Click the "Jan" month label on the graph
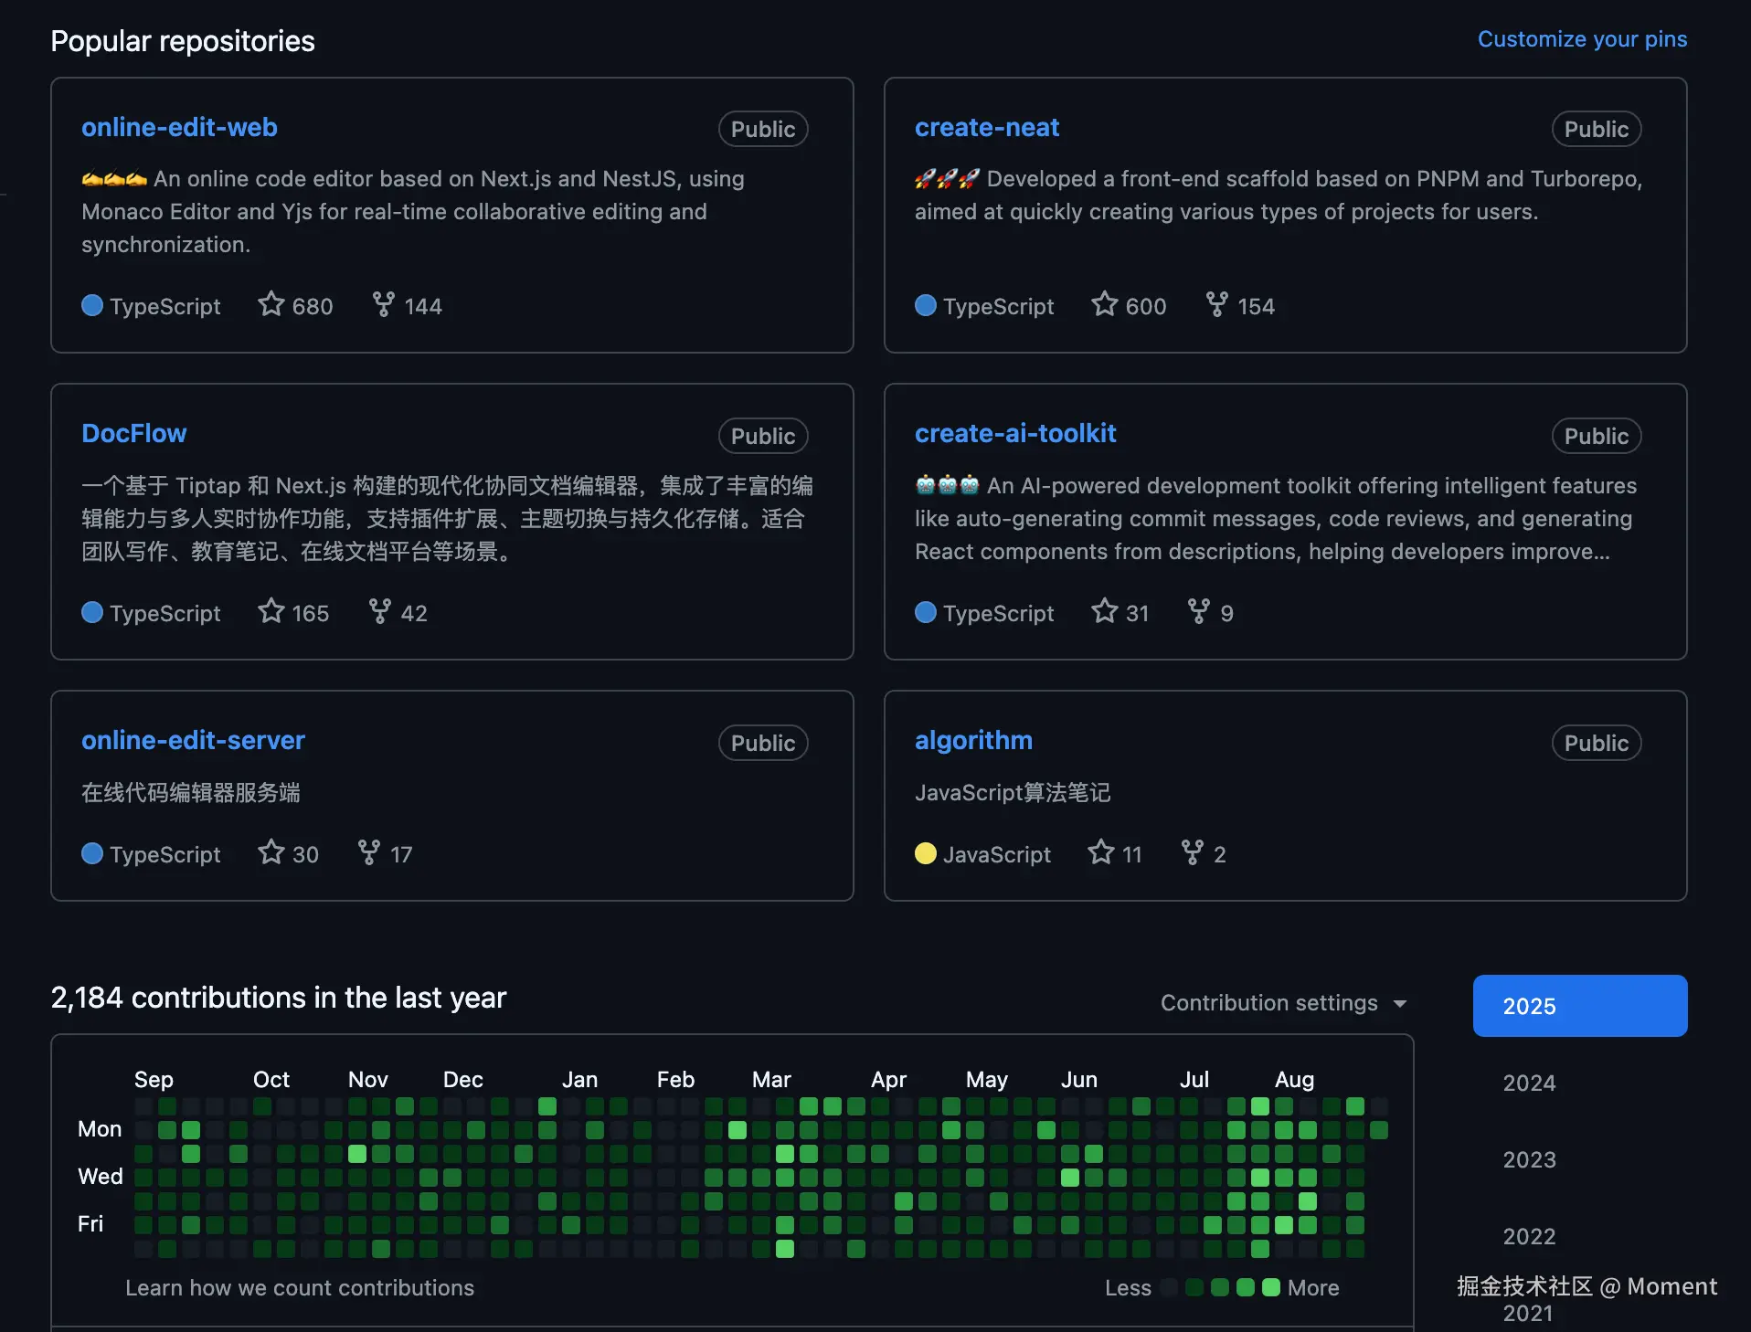Image resolution: width=1751 pixels, height=1332 pixels. [x=579, y=1079]
